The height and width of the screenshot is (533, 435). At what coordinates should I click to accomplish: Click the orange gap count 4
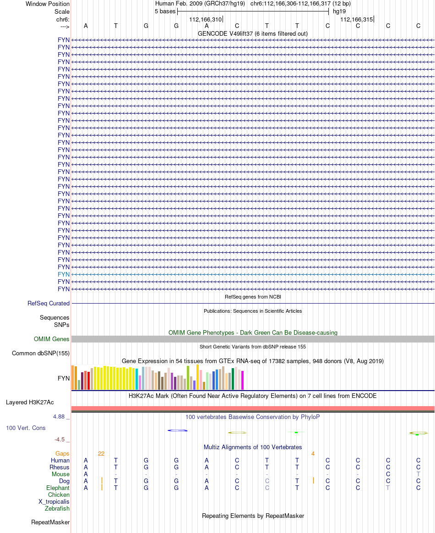313,453
